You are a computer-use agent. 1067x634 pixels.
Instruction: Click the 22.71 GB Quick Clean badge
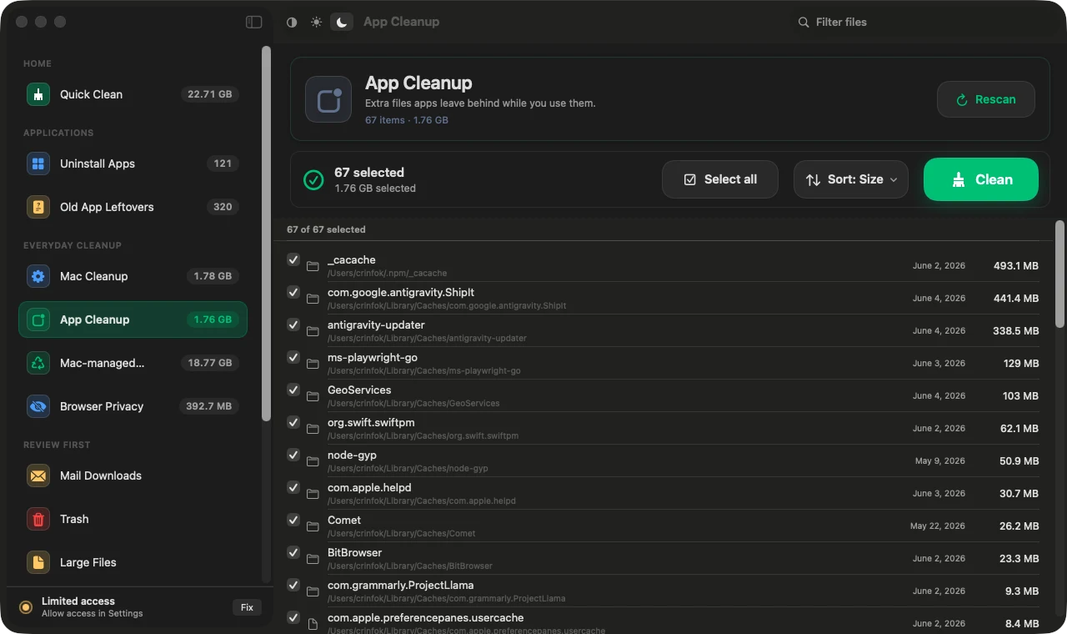(x=210, y=94)
